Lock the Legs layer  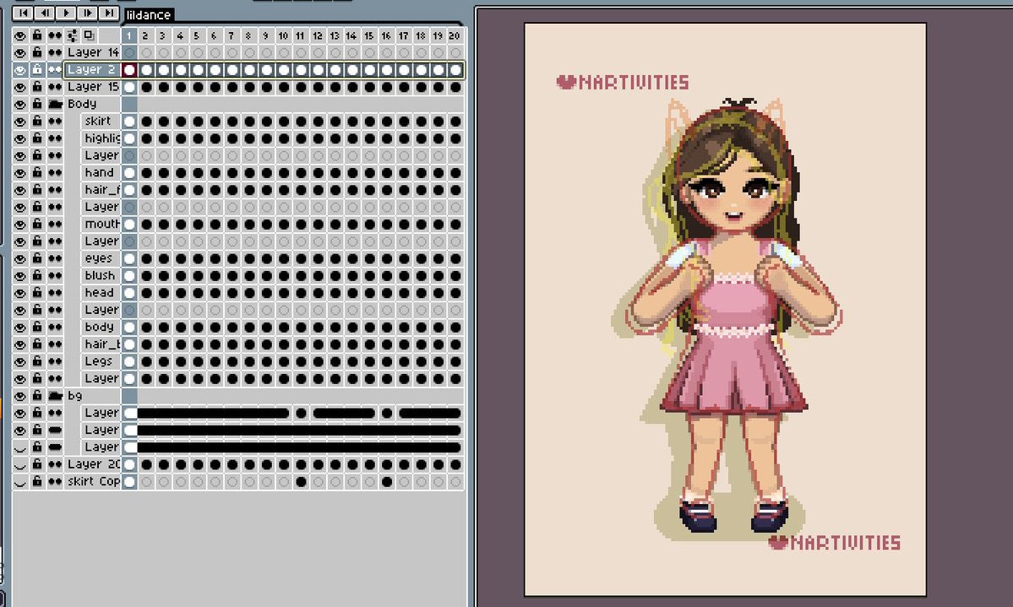[37, 361]
